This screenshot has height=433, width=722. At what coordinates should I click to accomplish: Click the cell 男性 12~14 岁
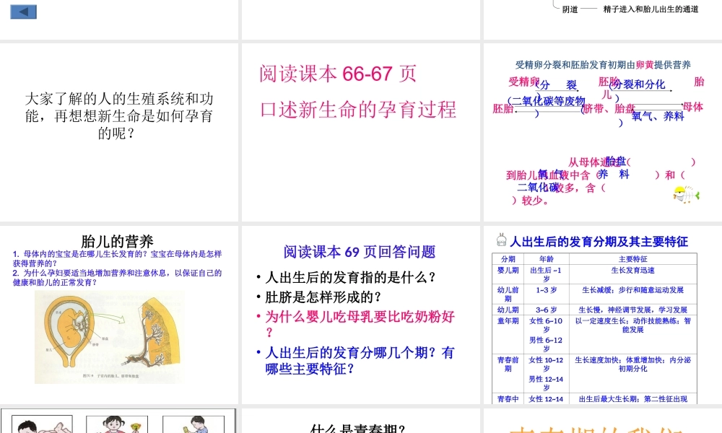[x=546, y=383]
